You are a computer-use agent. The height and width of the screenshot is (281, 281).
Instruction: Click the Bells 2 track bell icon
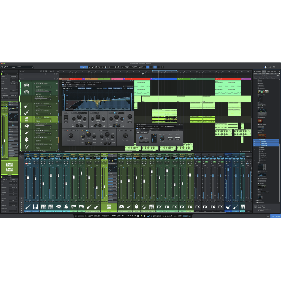tap(27, 139)
